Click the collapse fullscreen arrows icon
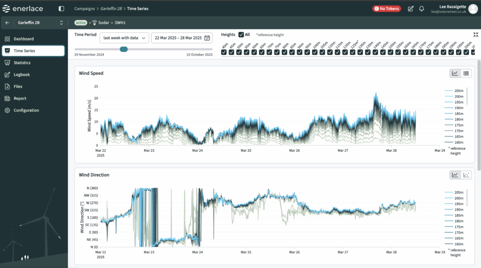Screen dimensions: 481x268 [475, 35]
